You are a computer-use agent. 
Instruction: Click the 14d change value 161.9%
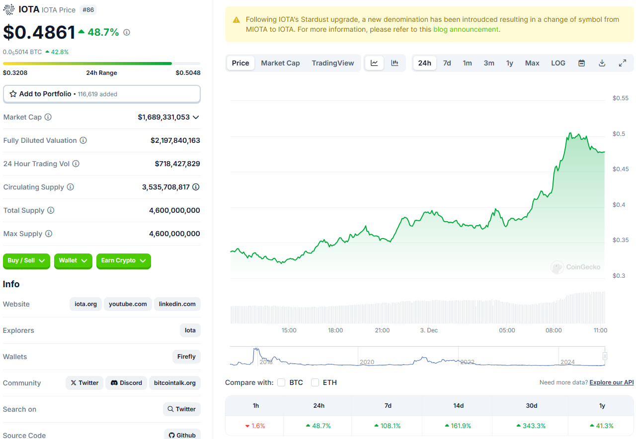[458, 426]
